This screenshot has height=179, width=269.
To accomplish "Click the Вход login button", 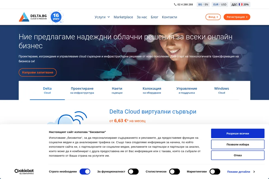I will pos(213,17).
